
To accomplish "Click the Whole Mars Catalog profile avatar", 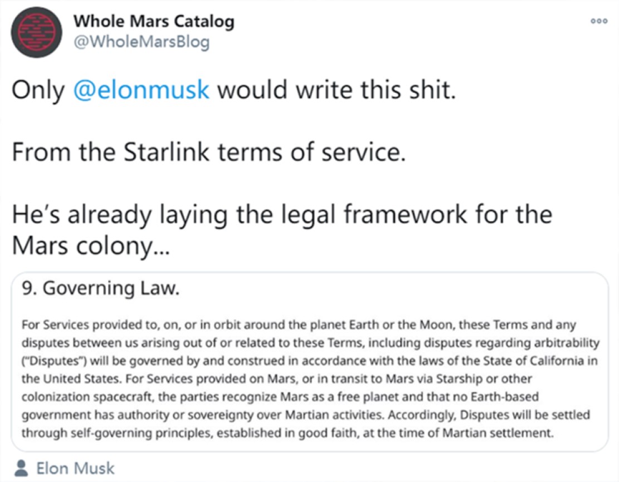I will tap(36, 32).
